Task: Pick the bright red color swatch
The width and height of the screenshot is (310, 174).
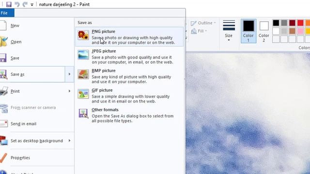Action: tap(300, 23)
